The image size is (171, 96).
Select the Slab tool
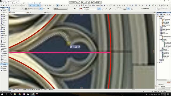4,27
